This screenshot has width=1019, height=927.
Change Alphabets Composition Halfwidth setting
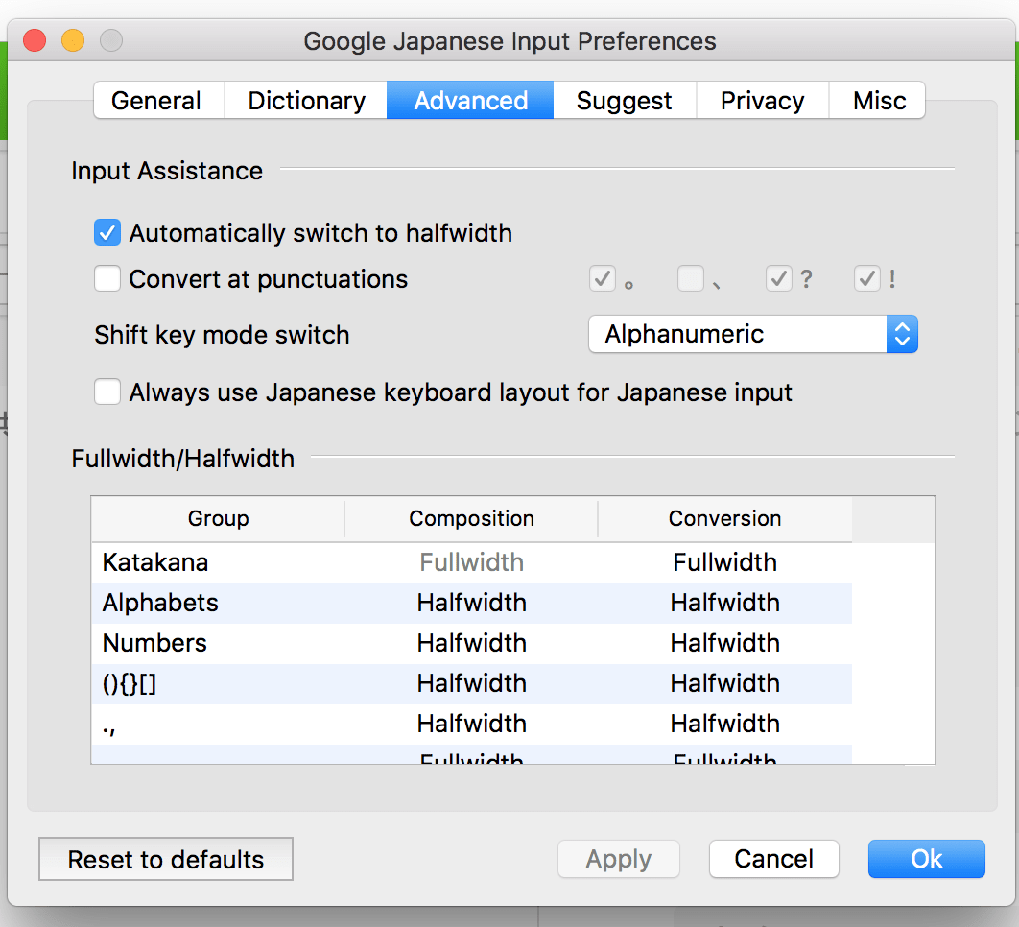point(471,603)
